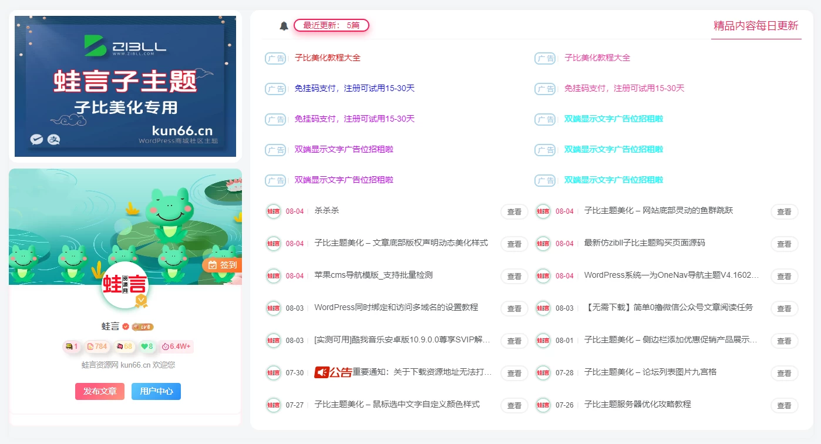Click 蛙言 icon beside 鼠标选中文字 post
821x444 pixels.
click(x=273, y=405)
